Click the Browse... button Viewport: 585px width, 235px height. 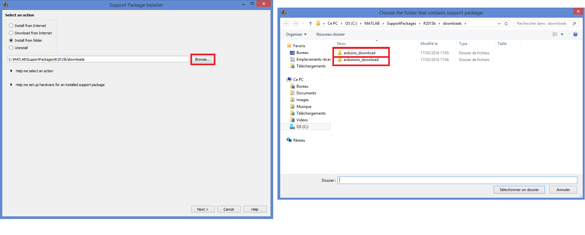203,59
